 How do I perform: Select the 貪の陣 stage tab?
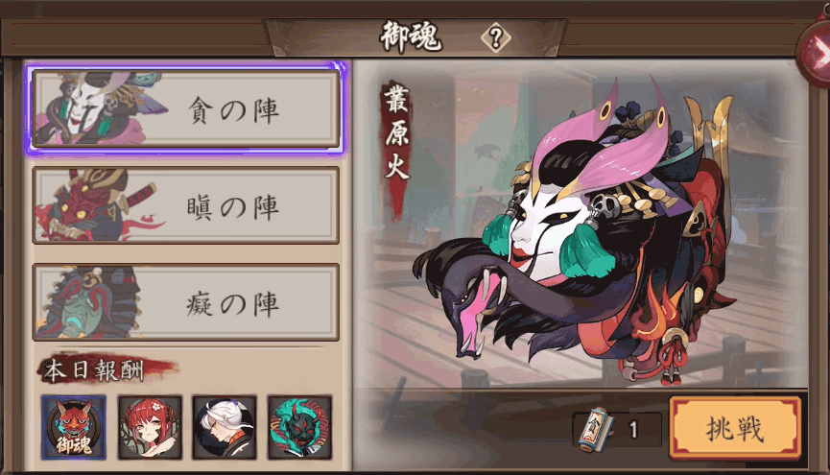(x=185, y=109)
